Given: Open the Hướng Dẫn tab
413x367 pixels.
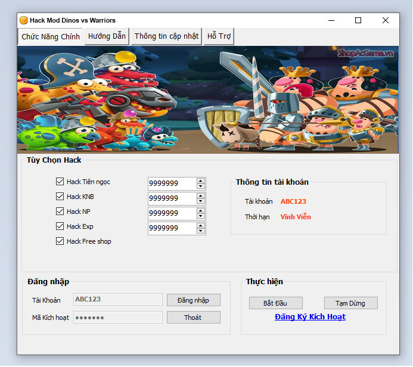Looking at the screenshot, I should [107, 36].
